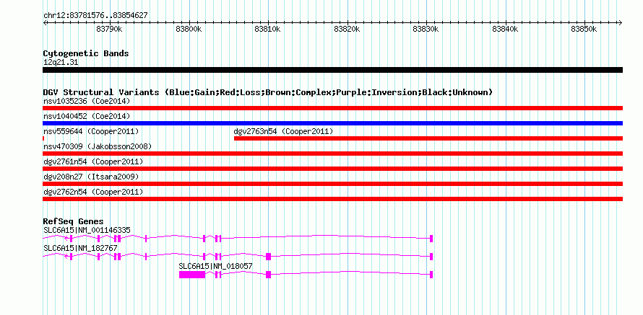Click the 83820k ruler tick label
Viewport: 643px width, 315px height.
pos(347,29)
